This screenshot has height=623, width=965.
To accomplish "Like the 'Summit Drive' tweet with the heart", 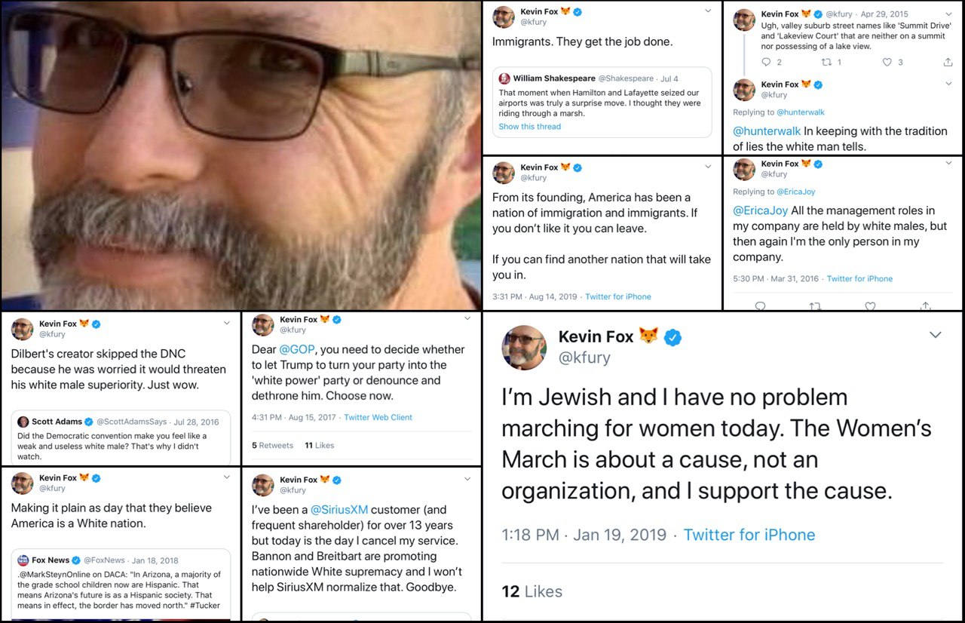I will tap(887, 63).
